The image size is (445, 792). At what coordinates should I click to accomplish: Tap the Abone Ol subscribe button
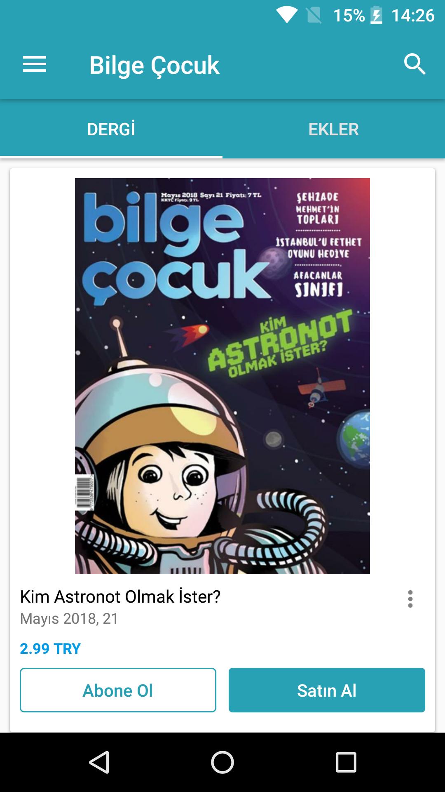click(118, 690)
